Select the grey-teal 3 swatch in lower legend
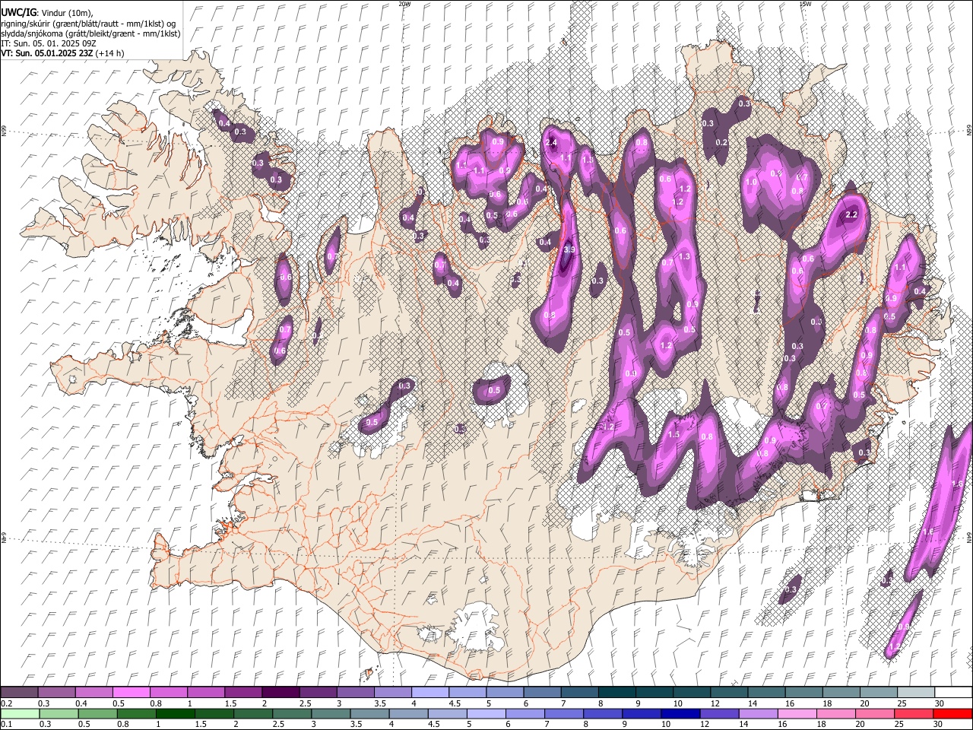 [x=331, y=713]
